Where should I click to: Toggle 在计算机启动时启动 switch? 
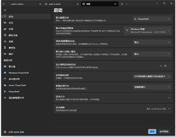(167, 66)
